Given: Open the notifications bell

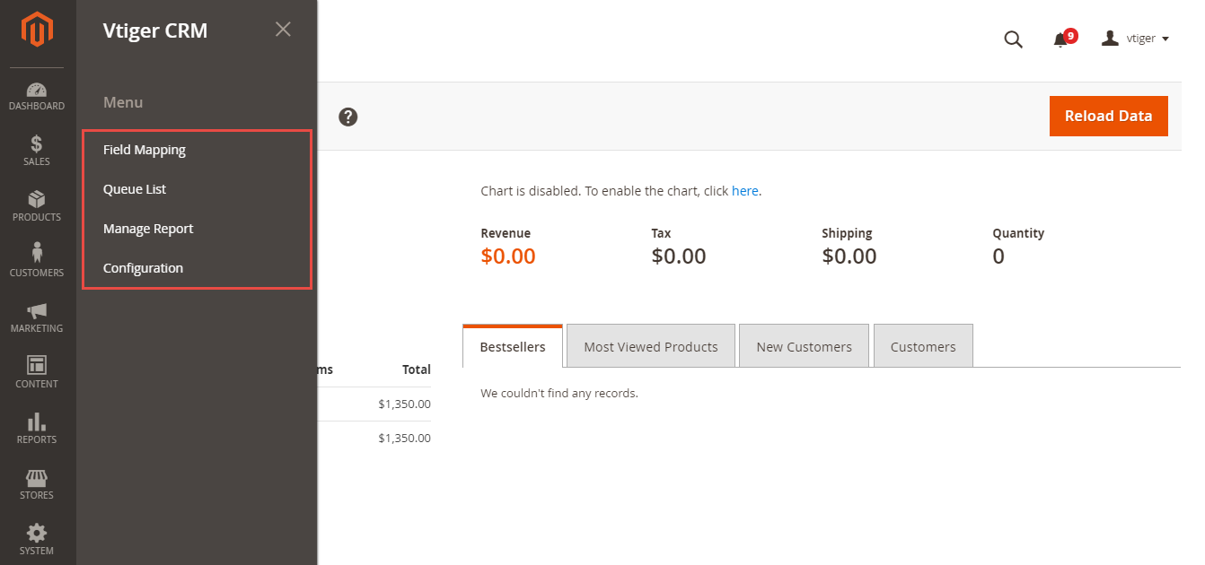Looking at the screenshot, I should coord(1061,39).
